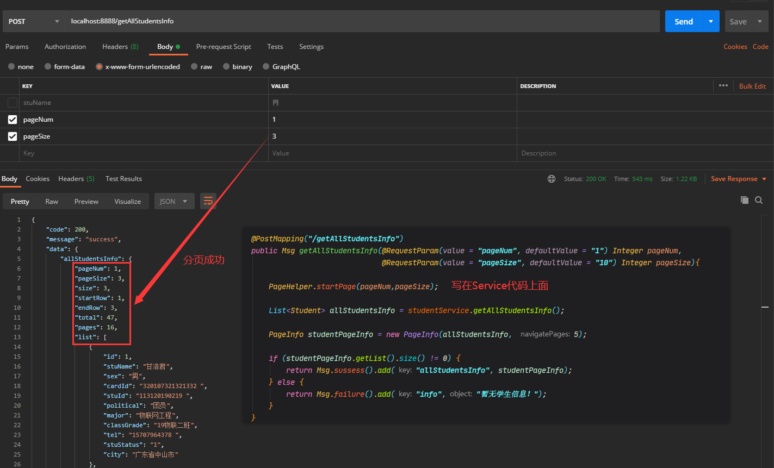Click the 1.22 KB response size
The height and width of the screenshot is (468, 774).
pos(686,179)
